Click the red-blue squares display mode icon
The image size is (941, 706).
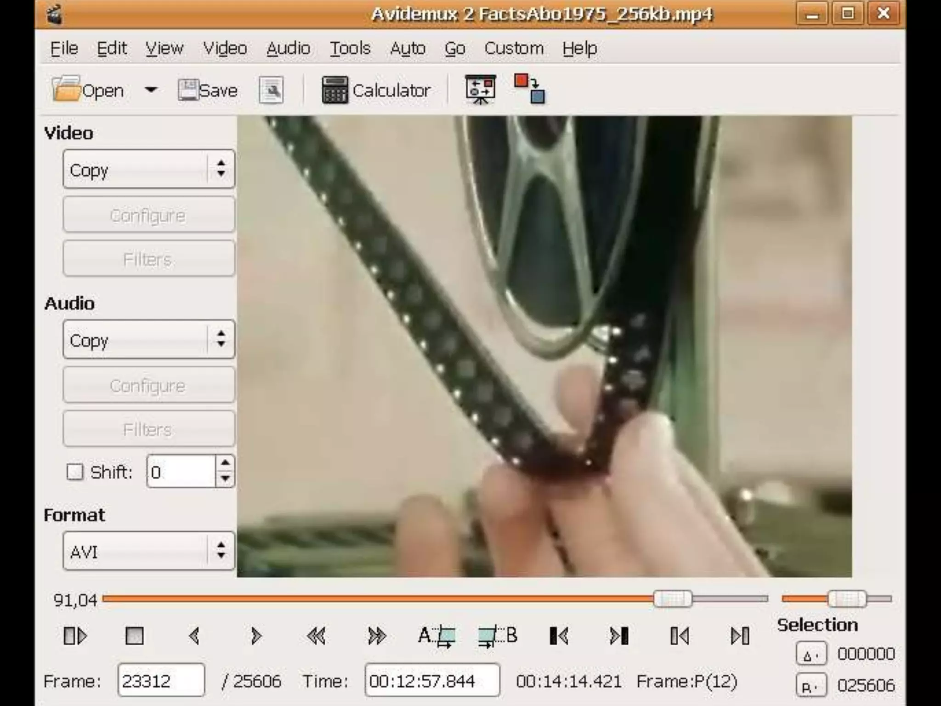[x=529, y=89]
